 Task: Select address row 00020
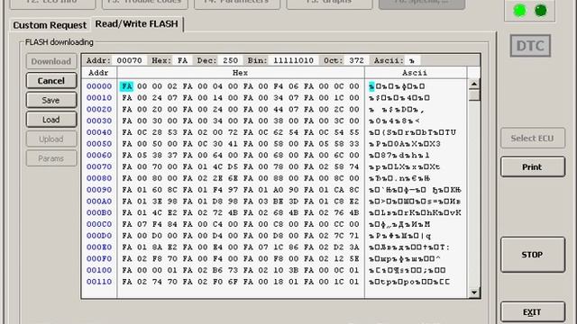tap(99, 110)
